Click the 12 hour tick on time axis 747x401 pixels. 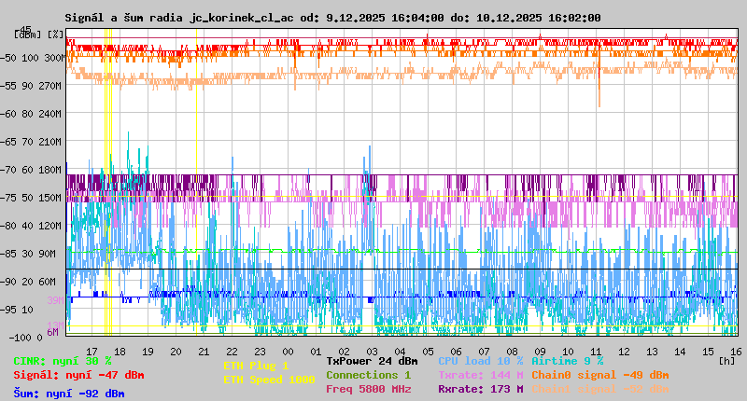point(624,351)
